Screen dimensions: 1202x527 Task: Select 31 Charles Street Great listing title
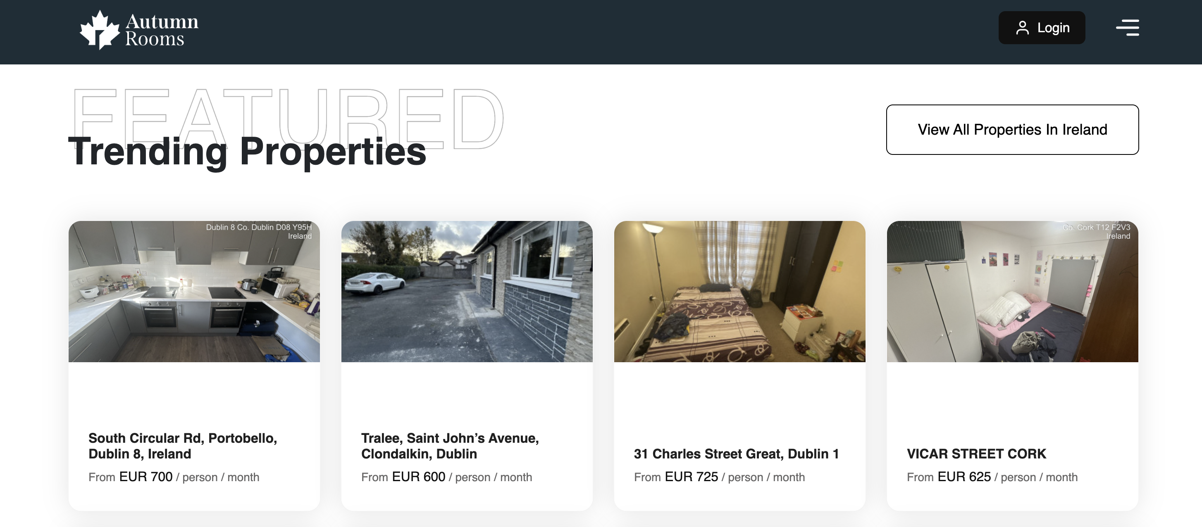736,453
